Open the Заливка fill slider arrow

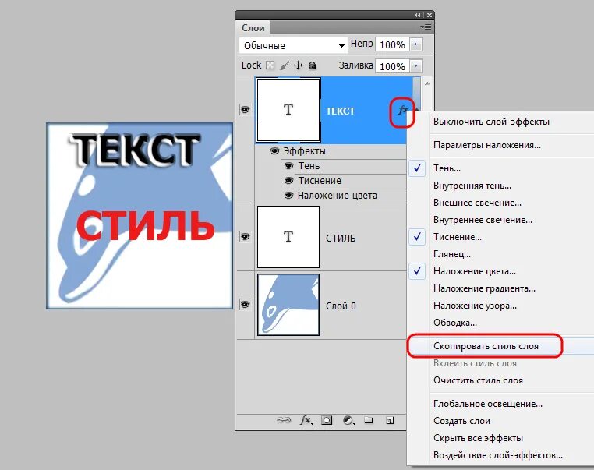[x=416, y=66]
